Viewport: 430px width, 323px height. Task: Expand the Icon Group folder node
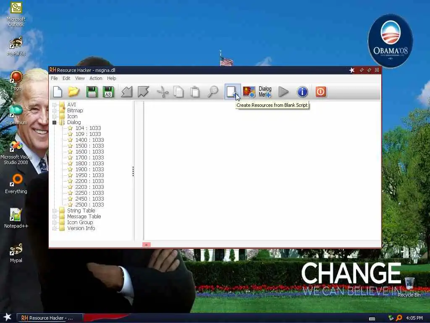click(54, 222)
